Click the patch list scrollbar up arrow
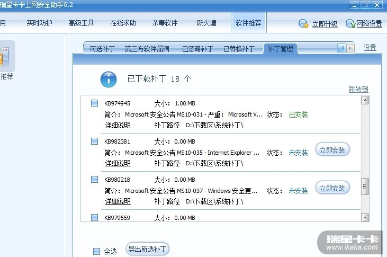This screenshot has height=257, width=387. [x=365, y=100]
